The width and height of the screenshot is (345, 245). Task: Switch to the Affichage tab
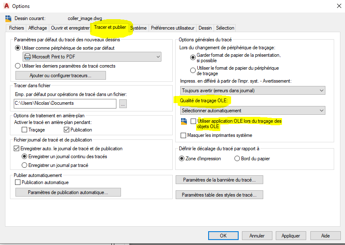[x=38, y=28]
